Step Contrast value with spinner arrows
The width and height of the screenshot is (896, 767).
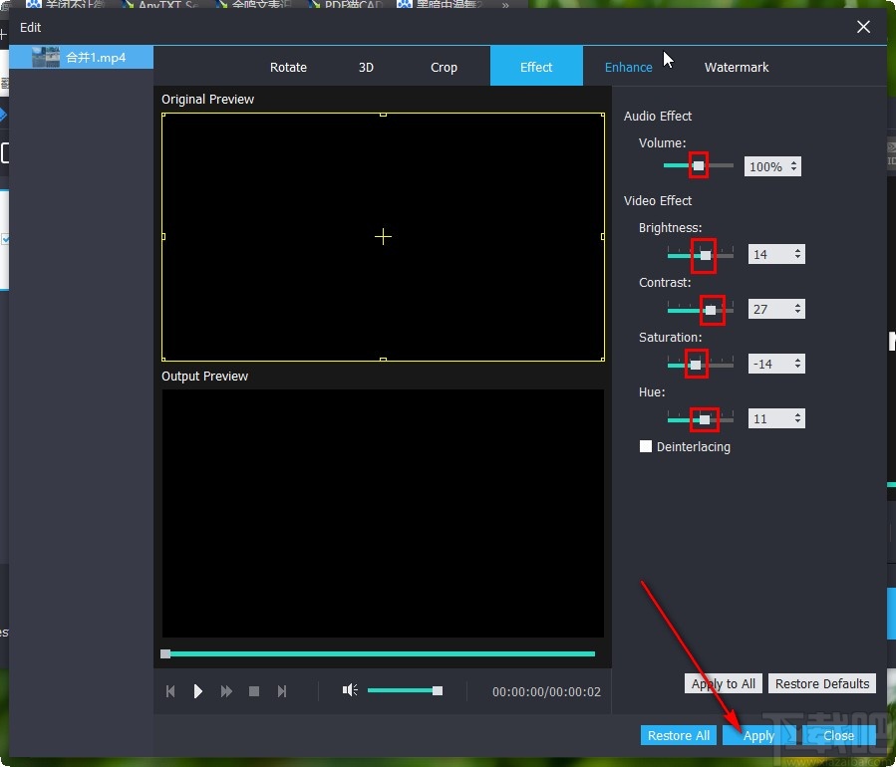pos(797,309)
